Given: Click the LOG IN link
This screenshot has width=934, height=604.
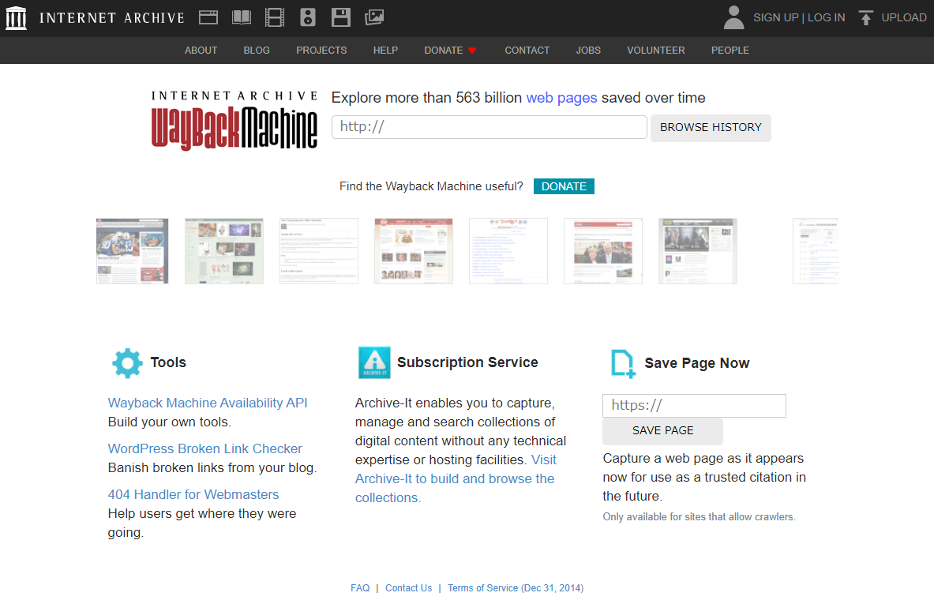Looking at the screenshot, I should click(x=826, y=18).
